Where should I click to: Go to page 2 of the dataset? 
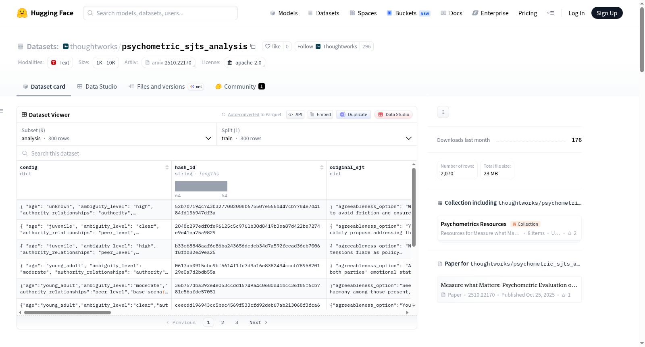coord(223,322)
